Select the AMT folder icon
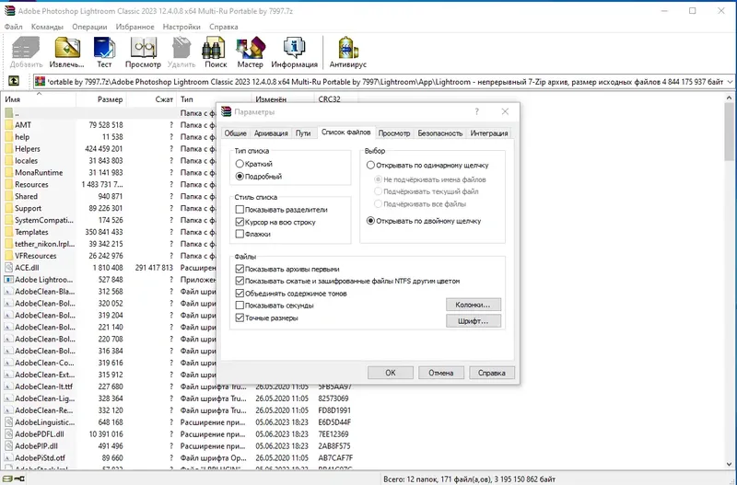The height and width of the screenshot is (485, 737). 8,125
